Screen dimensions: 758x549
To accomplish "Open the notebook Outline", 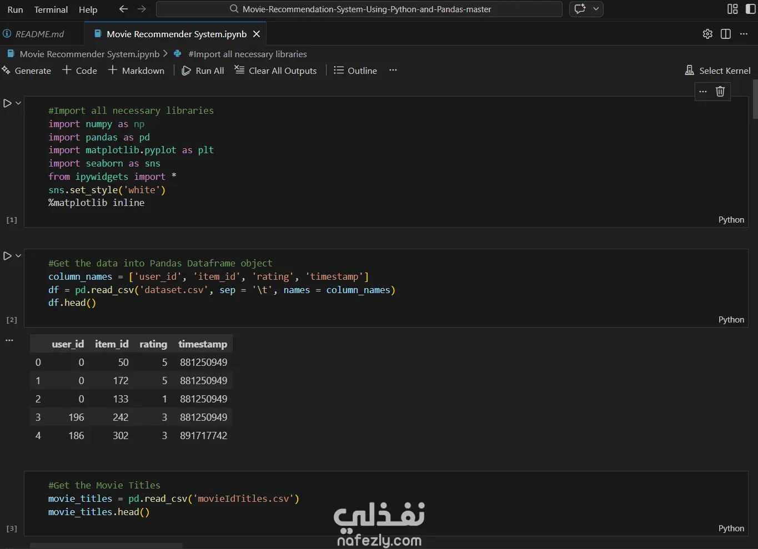I will coord(355,70).
